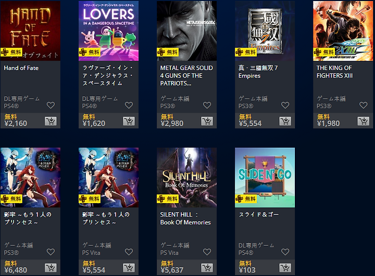The height and width of the screenshot is (276, 375).
Task: Add THE KING OF FIGHTERS XIII to cart
Action: pos(364,121)
